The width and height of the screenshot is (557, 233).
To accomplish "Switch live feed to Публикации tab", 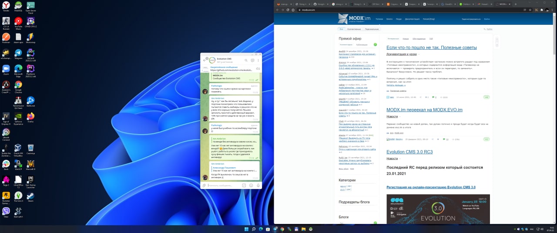I will tap(362, 44).
